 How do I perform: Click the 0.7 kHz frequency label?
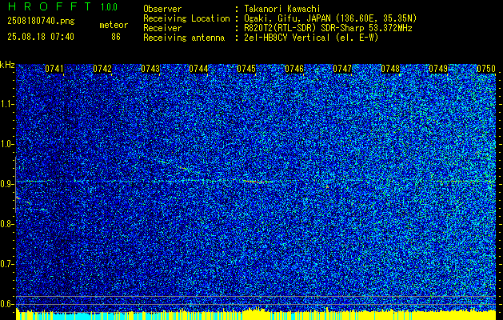point(6,264)
